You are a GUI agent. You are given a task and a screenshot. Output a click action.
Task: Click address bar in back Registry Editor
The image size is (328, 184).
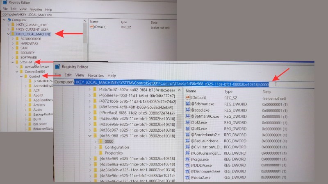coord(89,15)
